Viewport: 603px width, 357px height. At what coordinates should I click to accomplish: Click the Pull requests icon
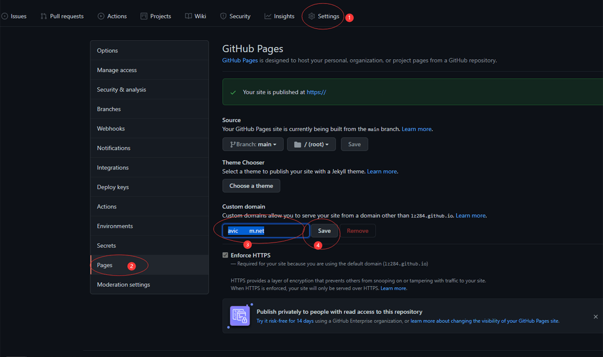[44, 16]
